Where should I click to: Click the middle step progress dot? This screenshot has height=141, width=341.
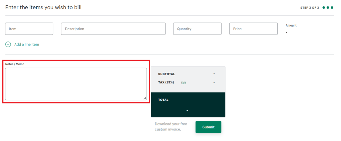[x=328, y=8]
